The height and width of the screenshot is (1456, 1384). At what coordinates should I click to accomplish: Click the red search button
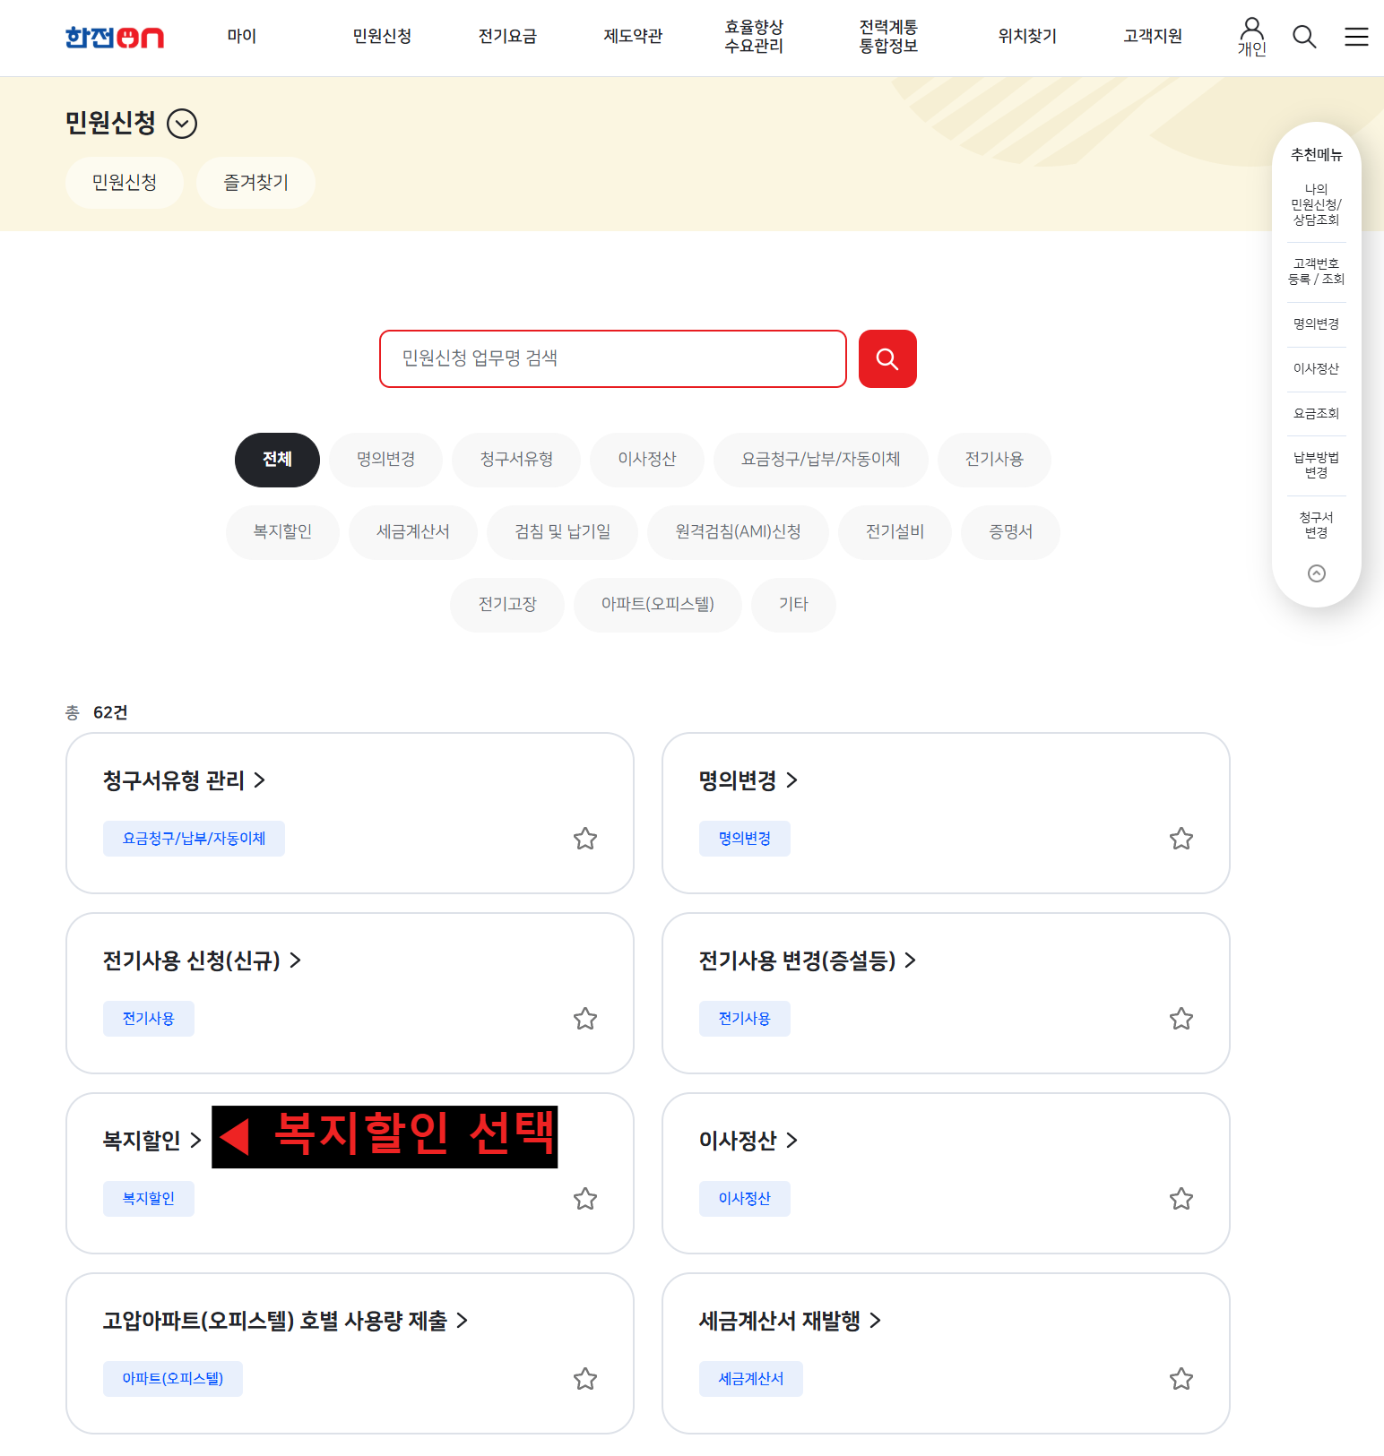(x=887, y=358)
